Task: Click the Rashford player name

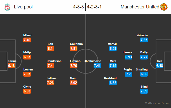Action: (x=110, y=78)
